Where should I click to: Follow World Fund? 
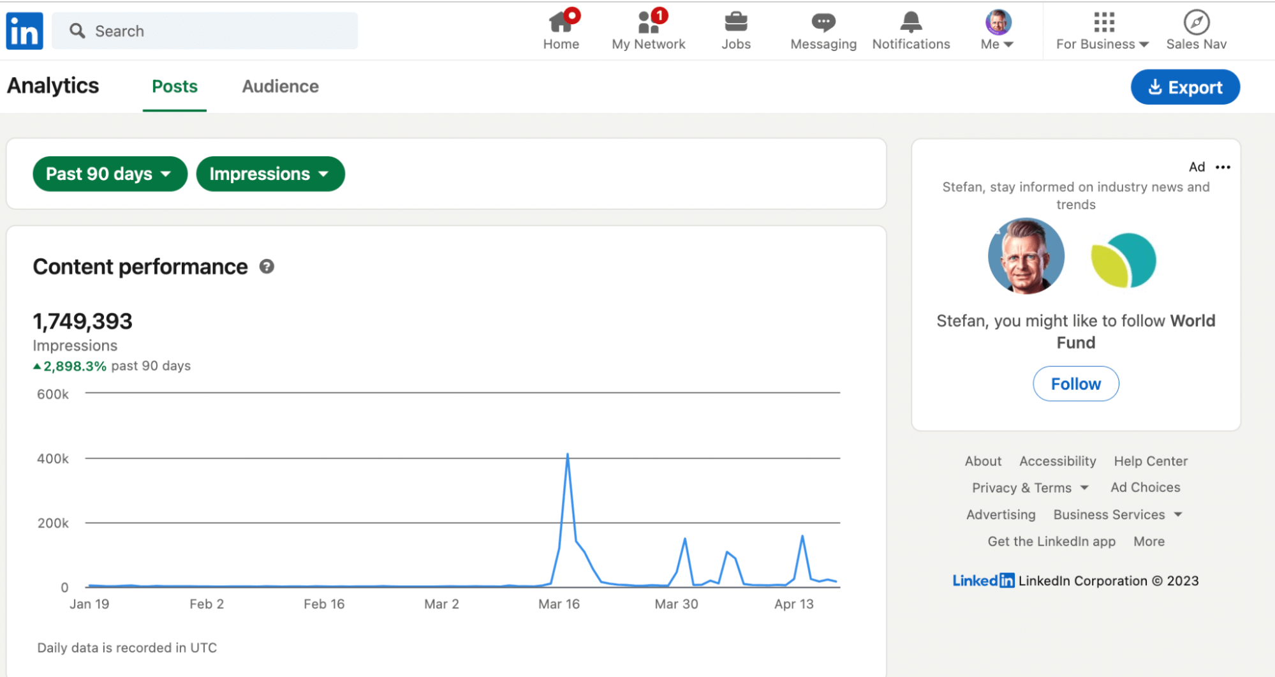tap(1075, 383)
